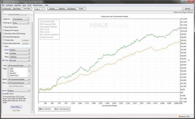
Task: Open the Hud menu
Action: (25, 5)
